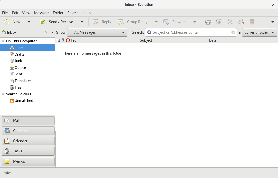Image resolution: width=278 pixels, height=178 pixels.
Task: Select the Trash folder
Action: 28,87
